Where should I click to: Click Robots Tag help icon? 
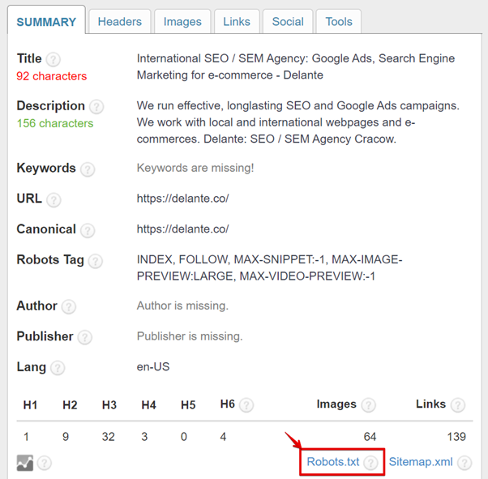click(x=96, y=261)
